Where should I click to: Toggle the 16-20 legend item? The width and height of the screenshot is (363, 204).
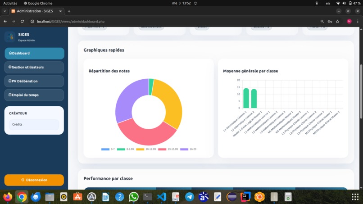coord(188,149)
